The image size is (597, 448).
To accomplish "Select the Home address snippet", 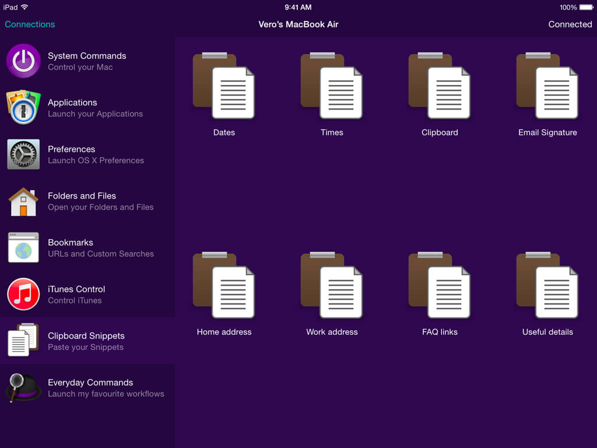I will click(x=224, y=286).
